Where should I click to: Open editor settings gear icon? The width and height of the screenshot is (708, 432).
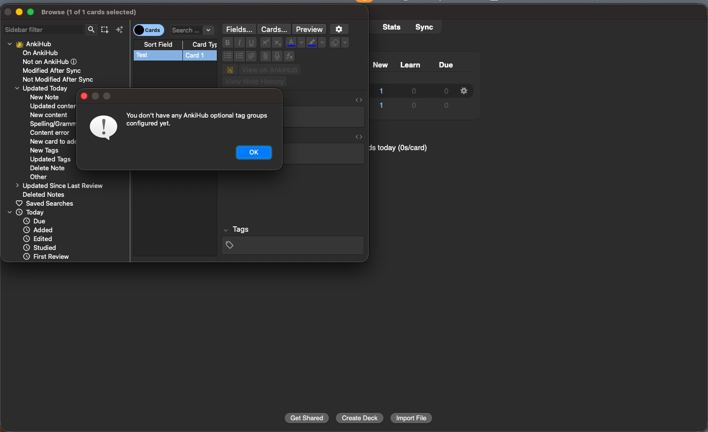(339, 30)
